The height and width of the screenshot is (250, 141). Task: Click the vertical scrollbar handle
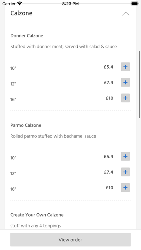click(x=140, y=84)
